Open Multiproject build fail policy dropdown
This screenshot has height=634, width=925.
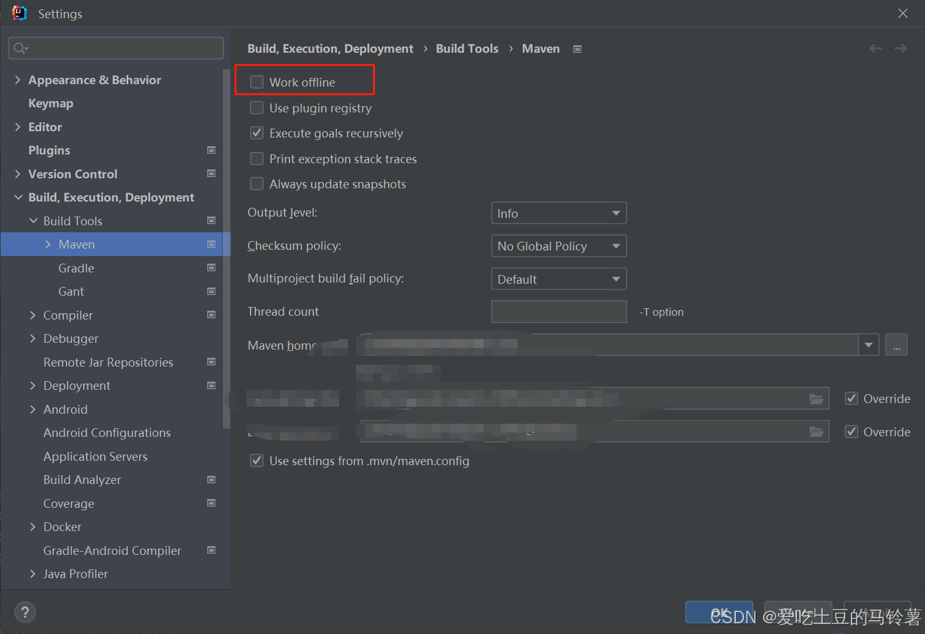[x=559, y=279]
